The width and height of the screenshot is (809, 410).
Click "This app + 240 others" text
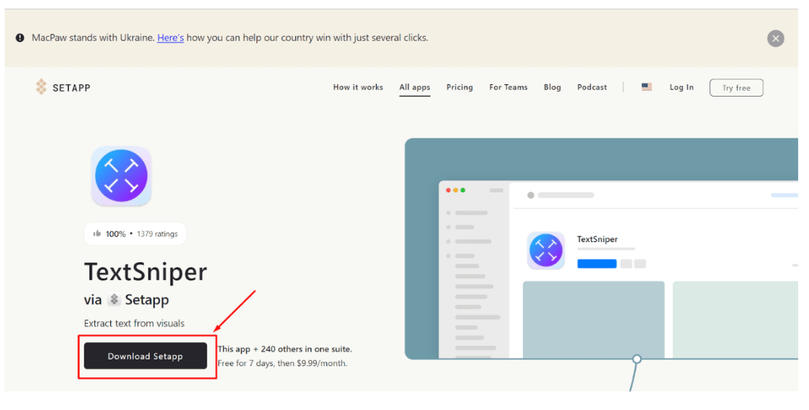point(285,349)
